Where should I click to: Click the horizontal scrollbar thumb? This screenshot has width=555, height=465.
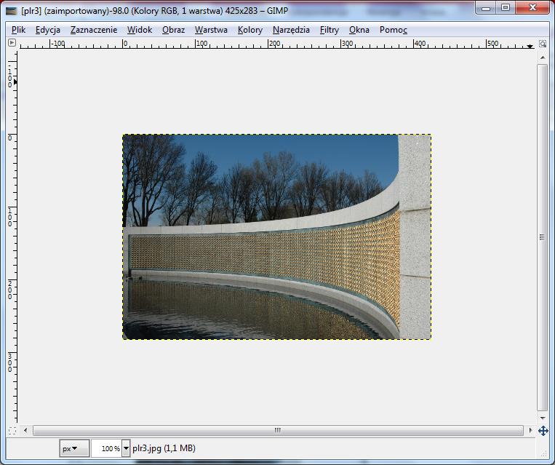[278, 431]
